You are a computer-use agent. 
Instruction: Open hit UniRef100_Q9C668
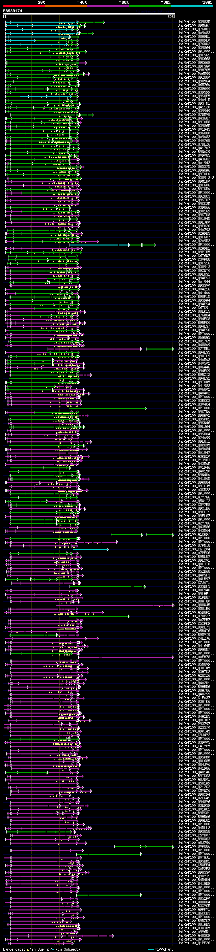[194, 59]
